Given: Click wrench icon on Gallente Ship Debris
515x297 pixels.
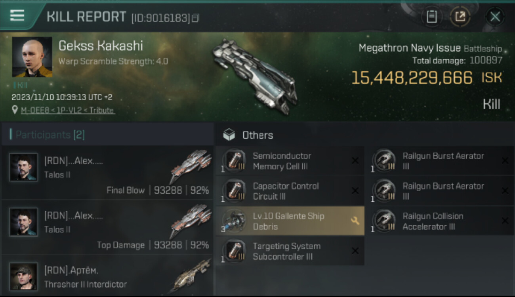Looking at the screenshot, I should [355, 221].
